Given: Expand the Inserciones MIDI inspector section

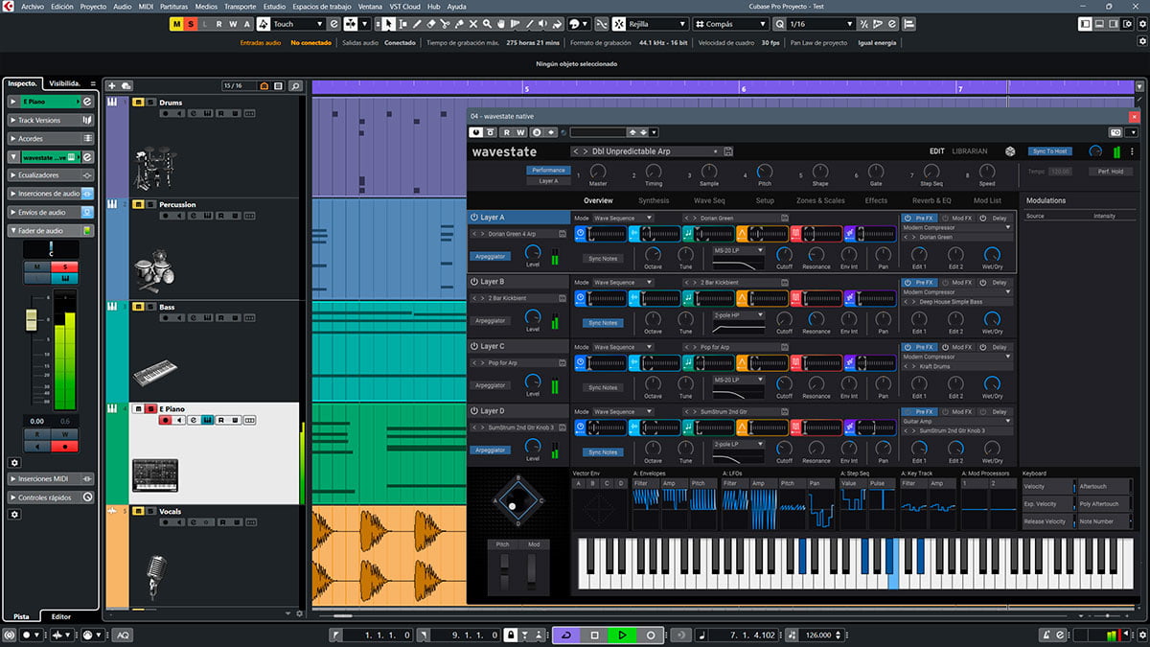Looking at the screenshot, I should [x=51, y=478].
